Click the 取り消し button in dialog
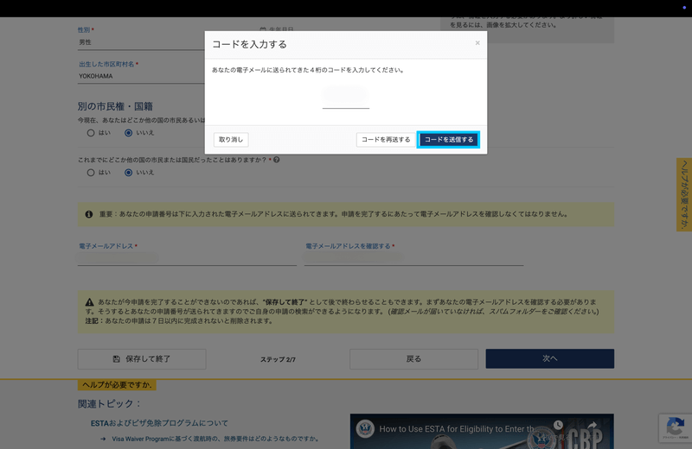This screenshot has height=449, width=692. coord(231,140)
